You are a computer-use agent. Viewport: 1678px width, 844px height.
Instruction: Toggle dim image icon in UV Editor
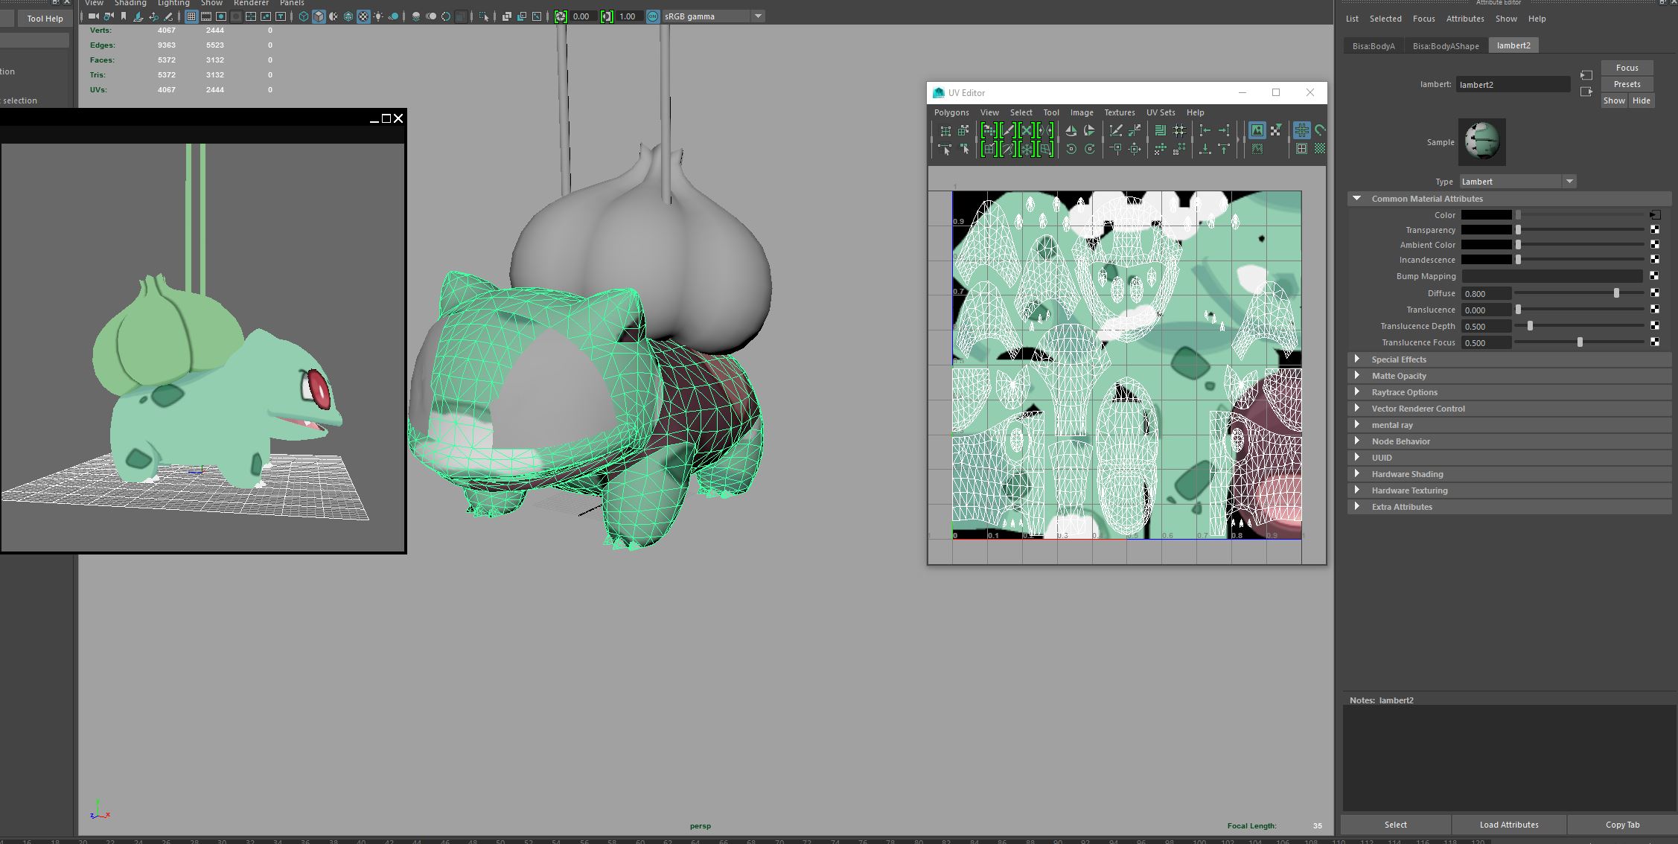pos(1257,149)
